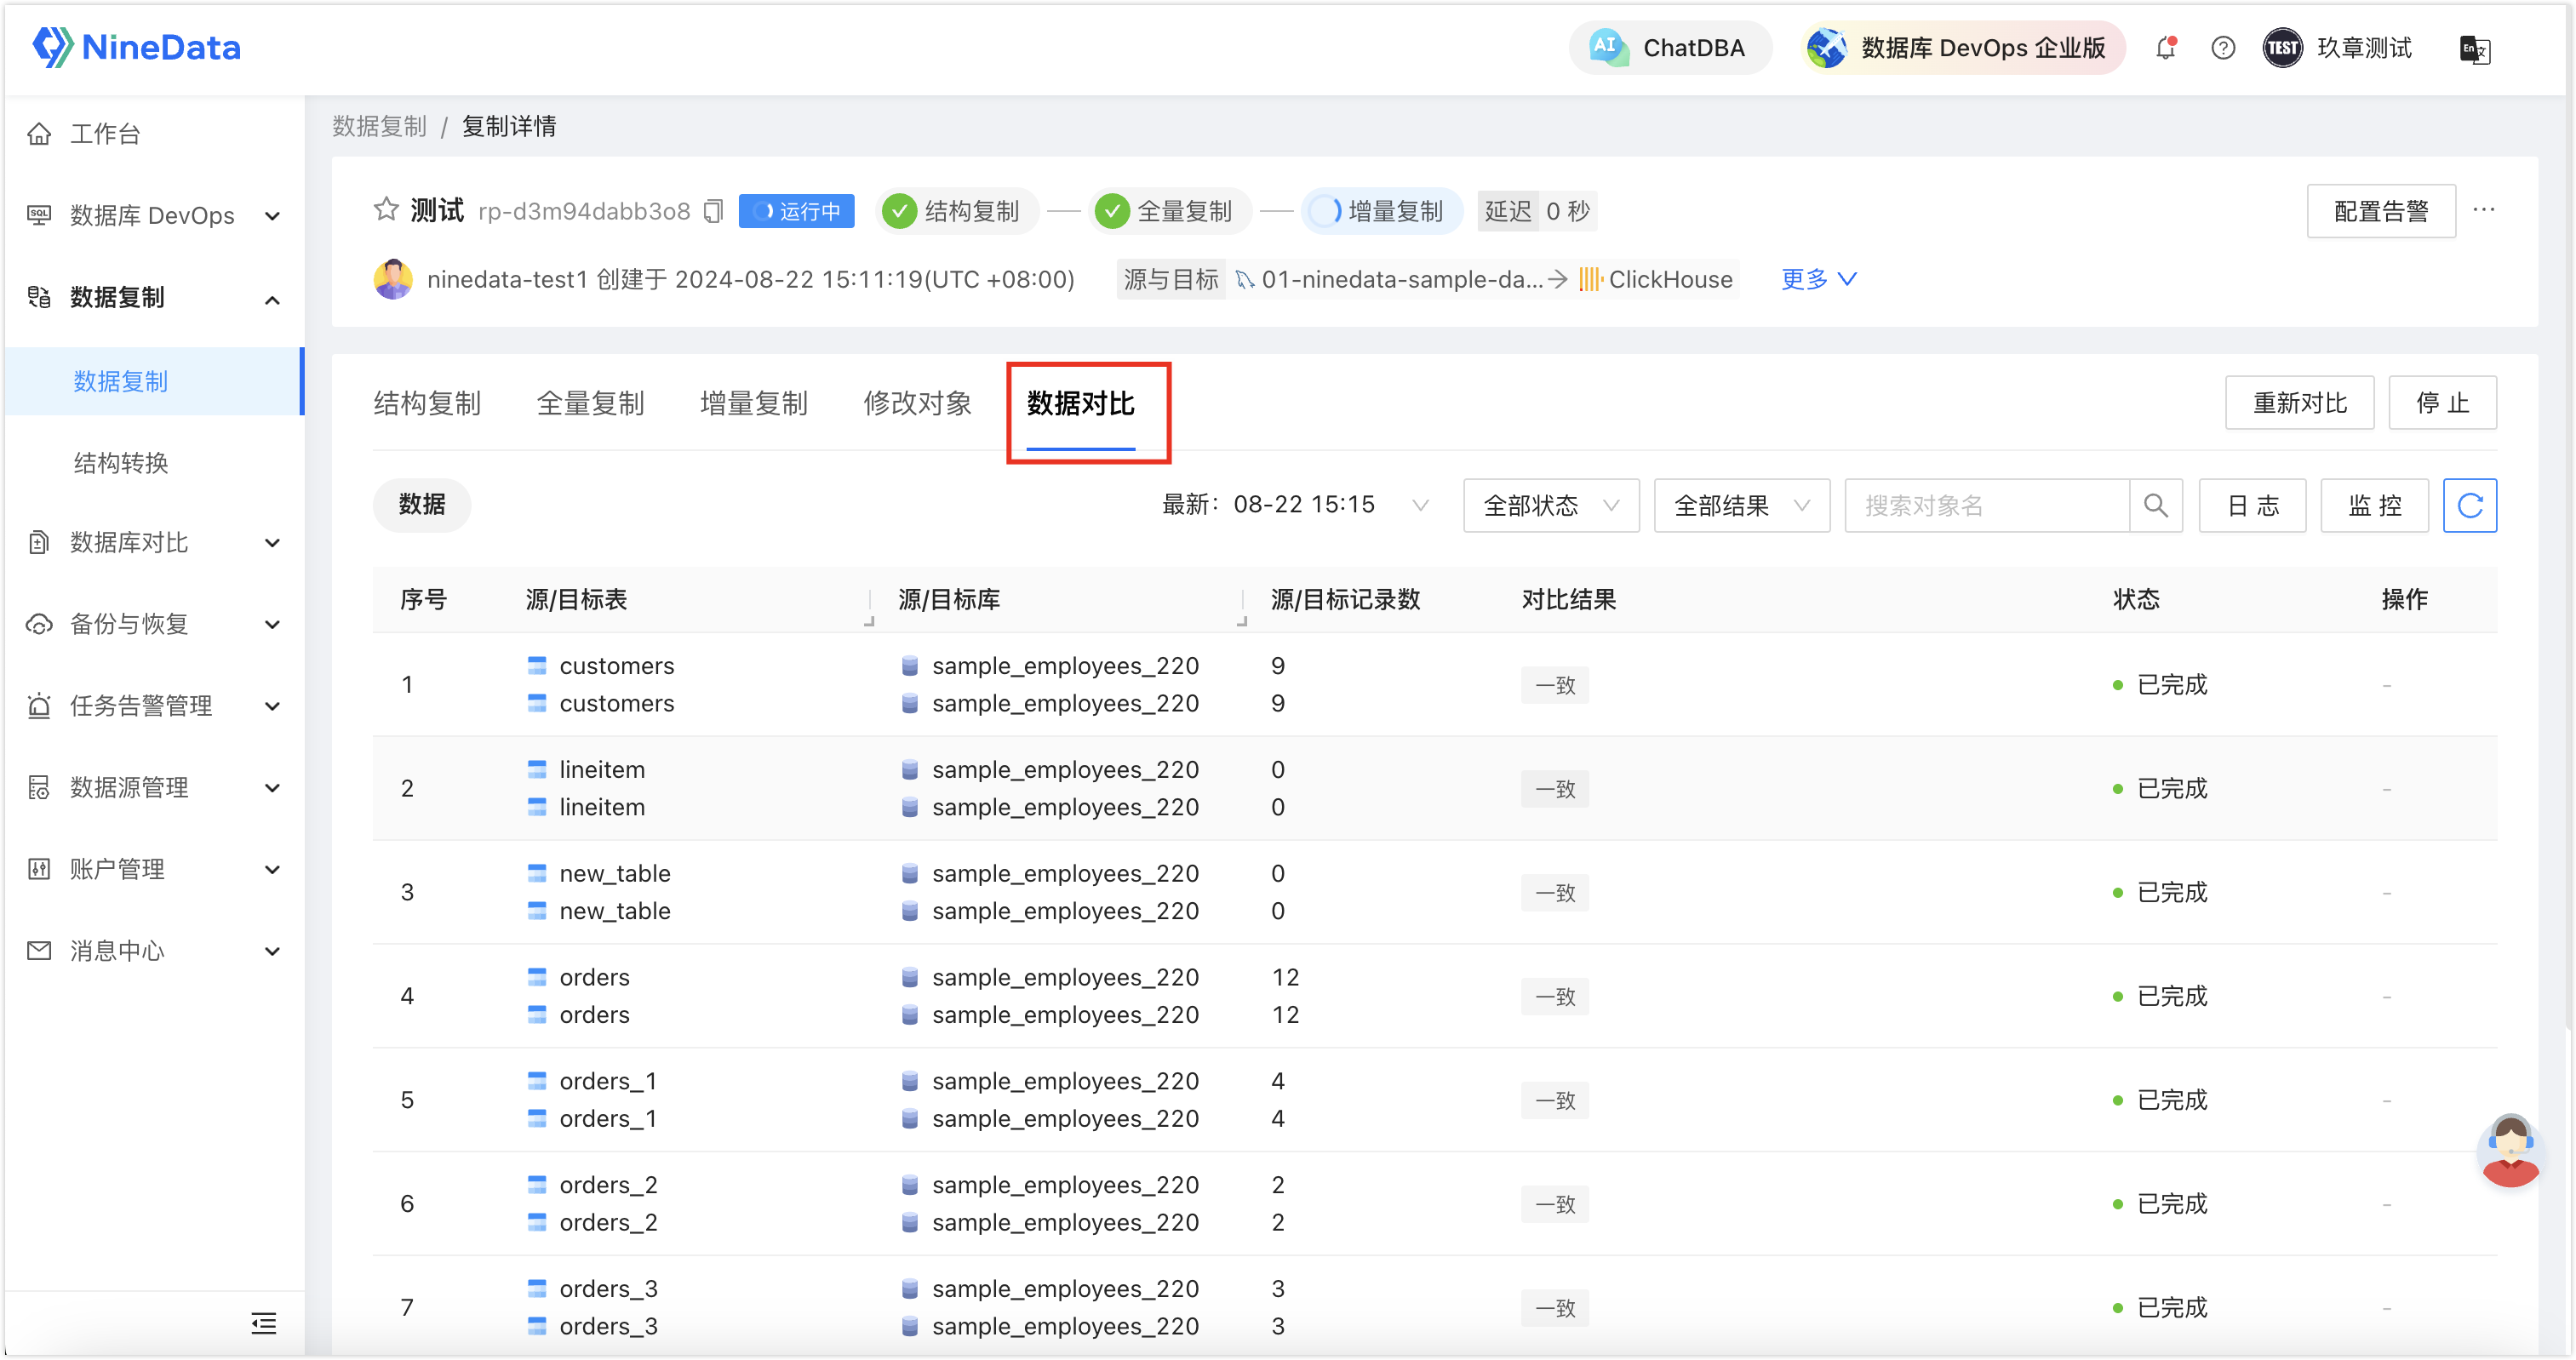Star the 测试 replication task

coord(386,210)
